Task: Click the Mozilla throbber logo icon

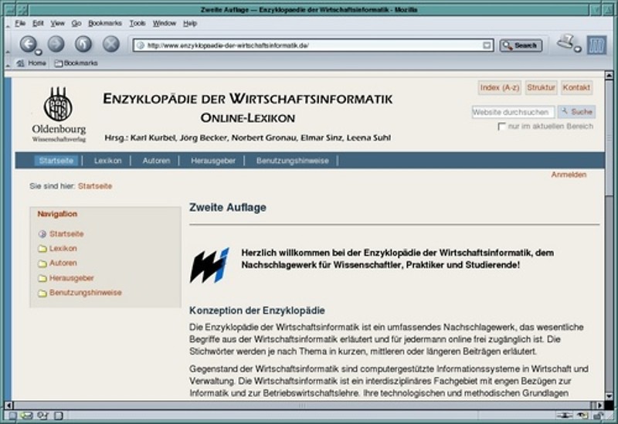Action: coord(596,45)
